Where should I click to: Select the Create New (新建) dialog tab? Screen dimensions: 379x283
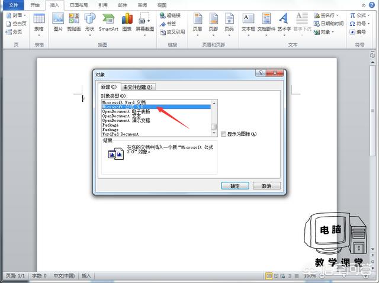tap(108, 87)
